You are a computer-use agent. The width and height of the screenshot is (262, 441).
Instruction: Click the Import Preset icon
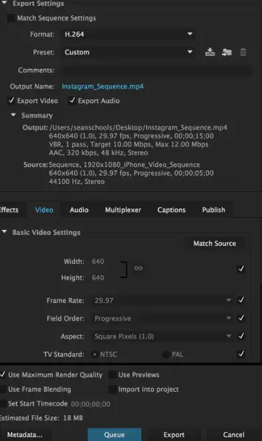[227, 52]
